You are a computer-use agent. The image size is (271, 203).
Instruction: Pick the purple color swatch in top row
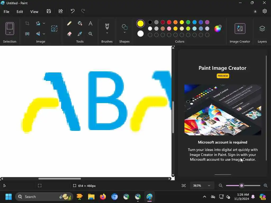(207, 22)
